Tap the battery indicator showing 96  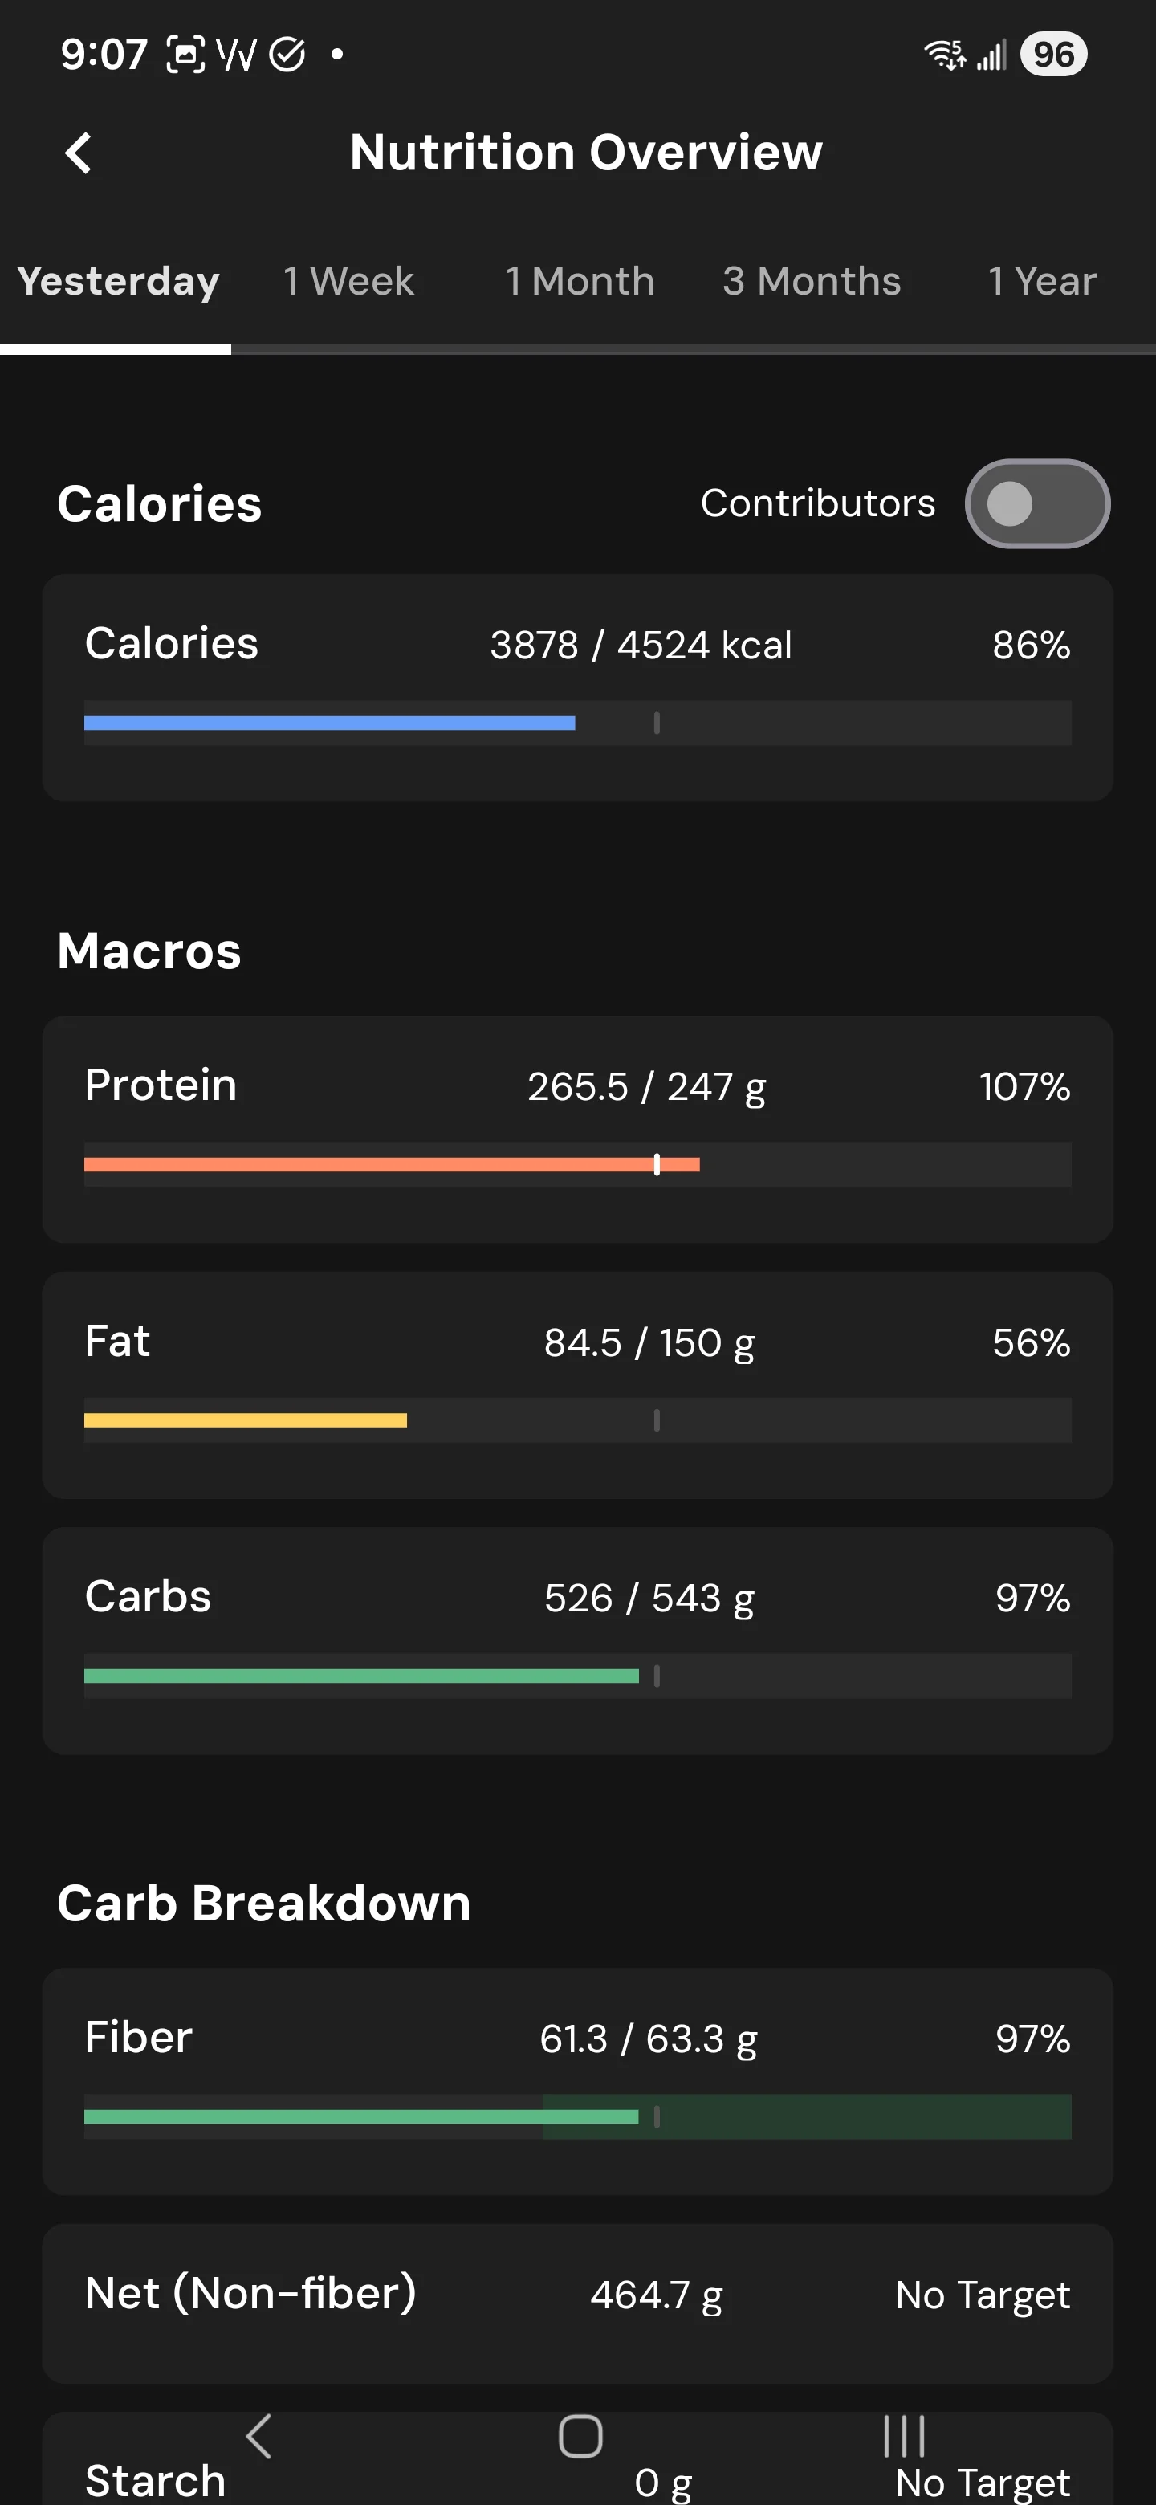click(1053, 55)
